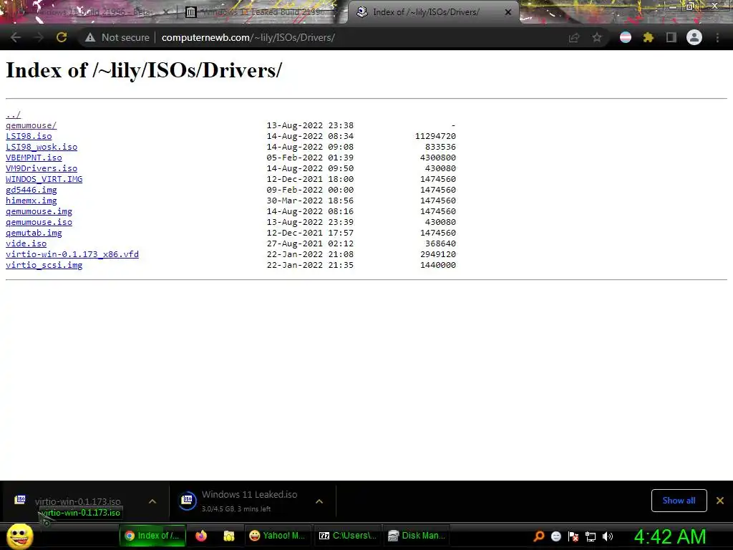The image size is (733, 550).
Task: Download himemx.img
Action: (x=31, y=201)
